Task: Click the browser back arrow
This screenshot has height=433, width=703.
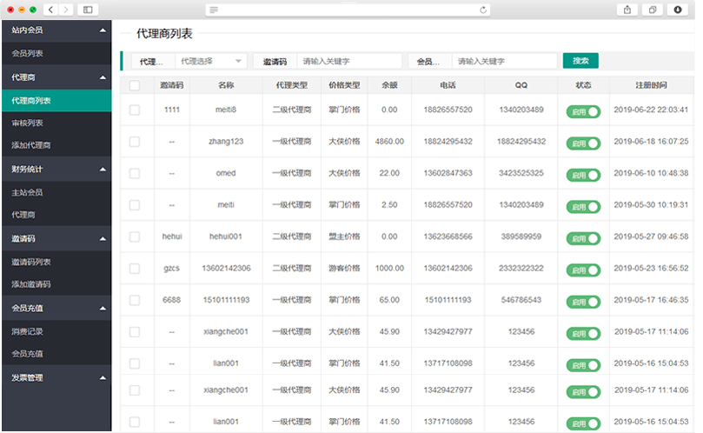Action: (50, 10)
